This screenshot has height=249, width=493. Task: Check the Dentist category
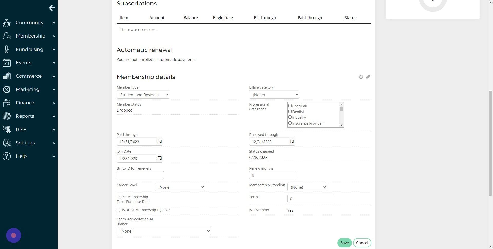(x=290, y=112)
